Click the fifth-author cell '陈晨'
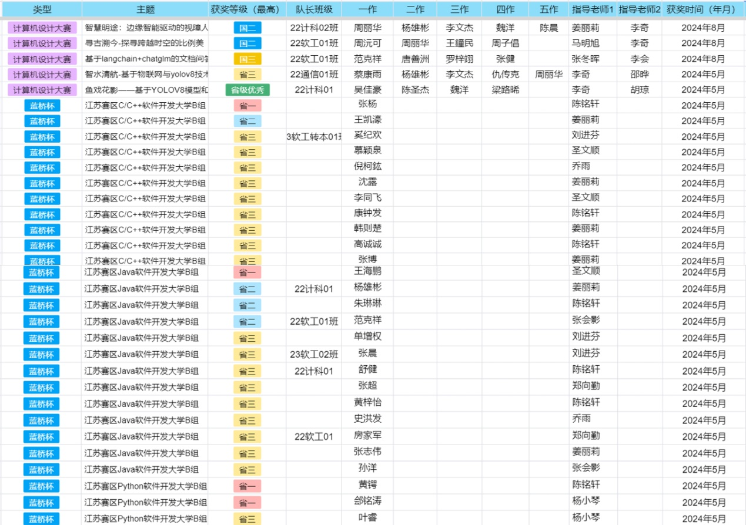The height and width of the screenshot is (525, 746). [548, 28]
